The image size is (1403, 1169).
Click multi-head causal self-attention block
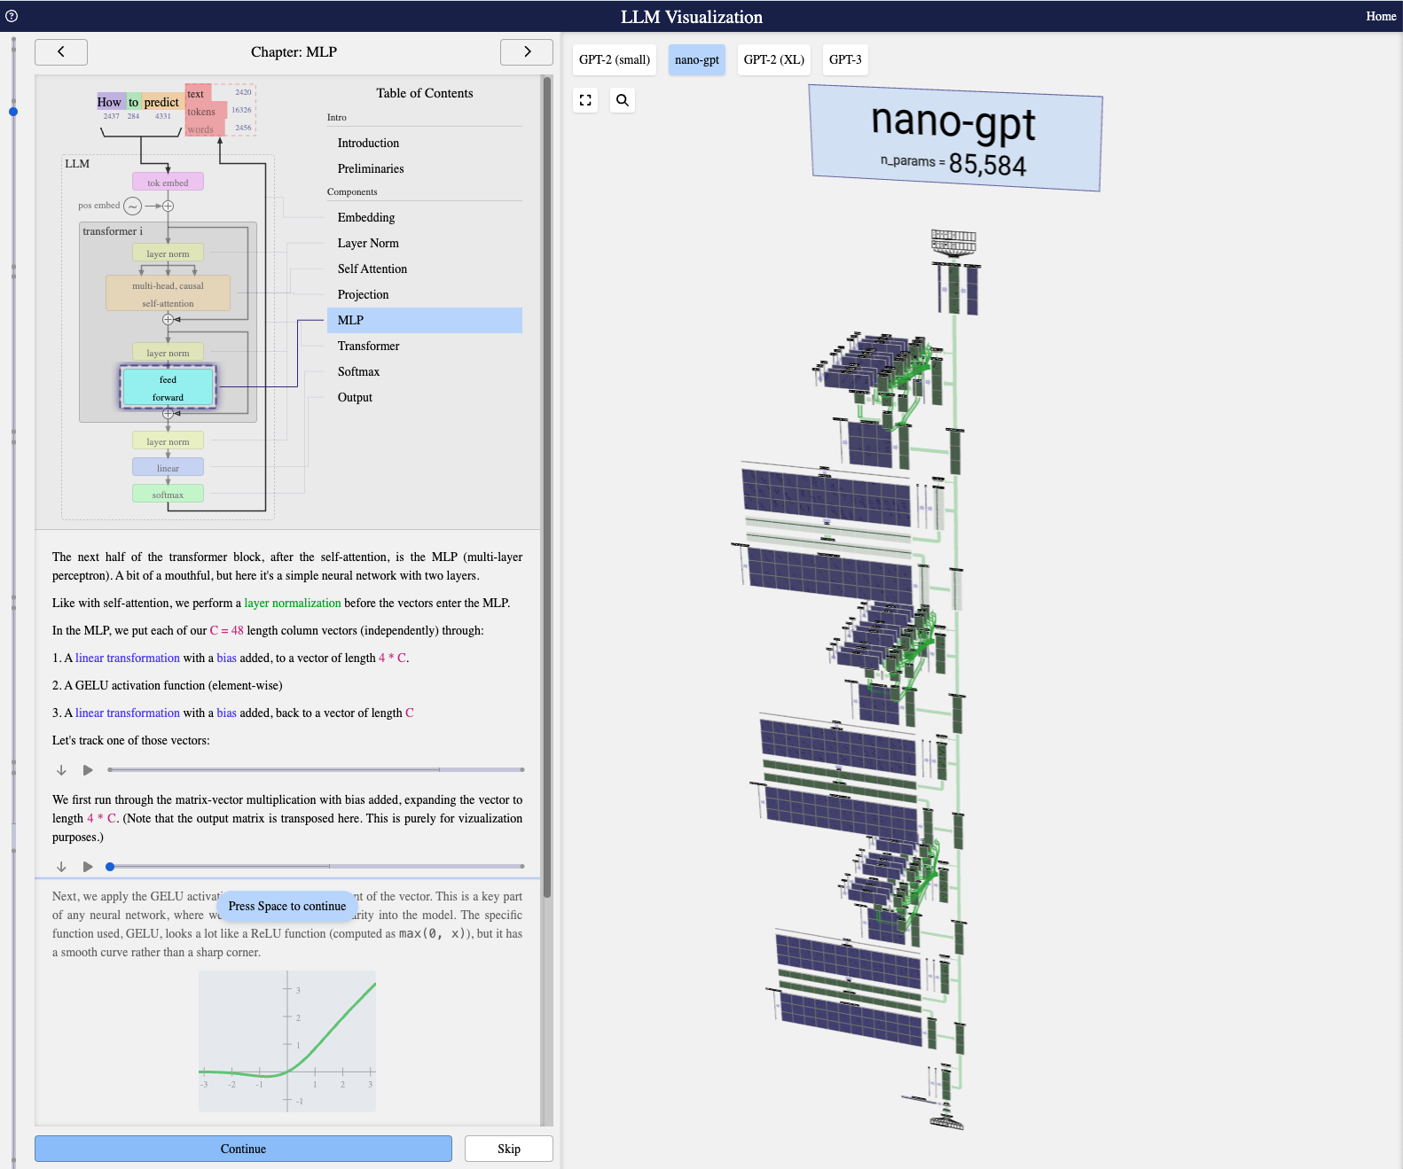coord(168,293)
